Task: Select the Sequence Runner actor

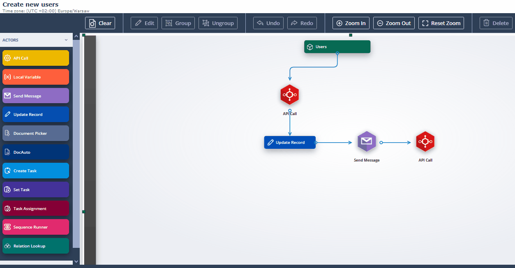Action: 36,227
